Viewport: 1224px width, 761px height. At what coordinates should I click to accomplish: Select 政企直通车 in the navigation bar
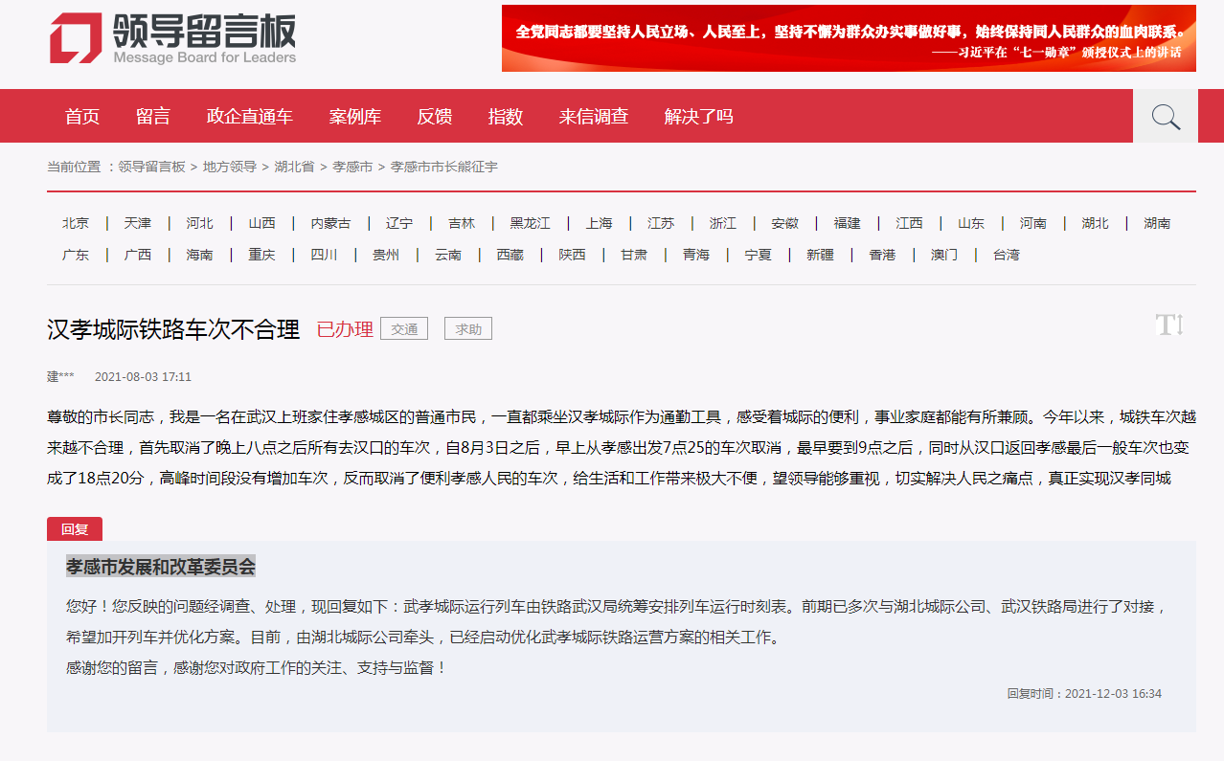click(x=250, y=117)
